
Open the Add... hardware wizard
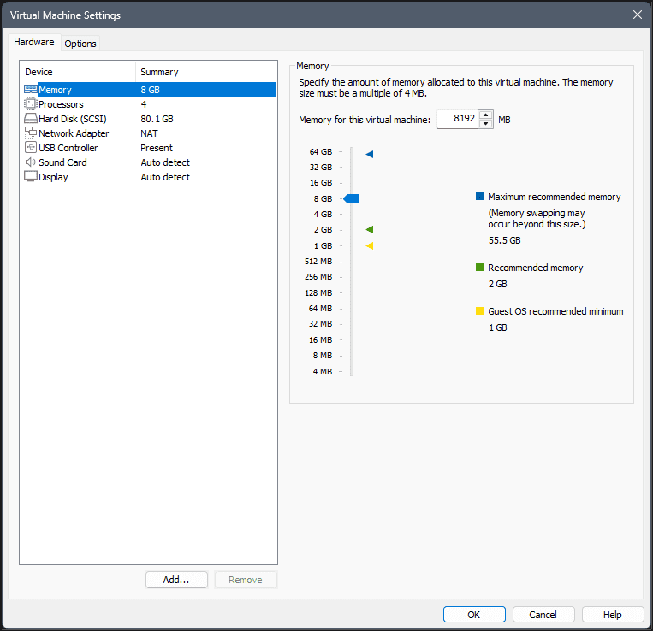coord(176,580)
